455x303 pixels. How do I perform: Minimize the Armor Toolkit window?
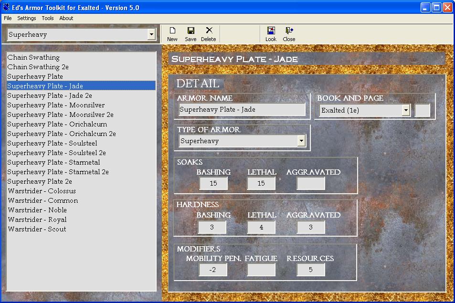click(x=425, y=8)
